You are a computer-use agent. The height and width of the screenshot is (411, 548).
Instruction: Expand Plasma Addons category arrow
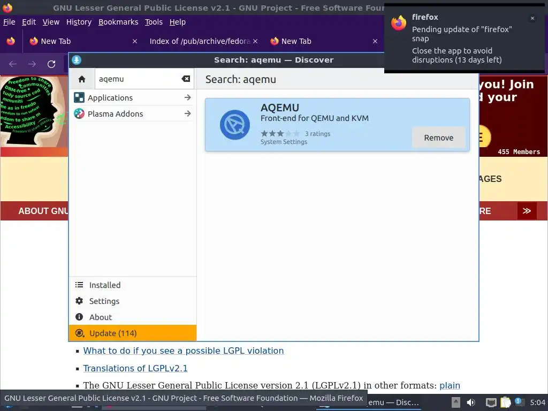[x=188, y=113]
